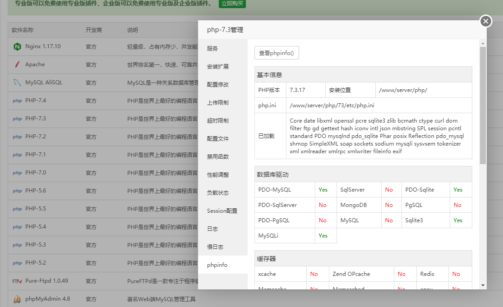The width and height of the screenshot is (503, 307).
Task: Close the php-7.3 management dialog
Action: click(486, 21)
